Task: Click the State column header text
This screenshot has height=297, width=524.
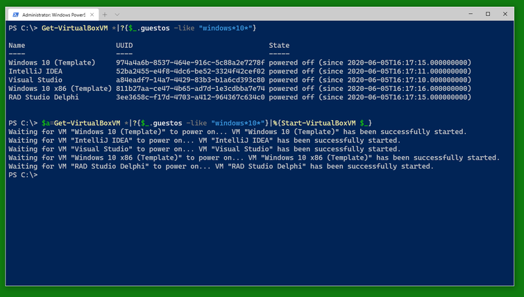Action: [x=279, y=45]
